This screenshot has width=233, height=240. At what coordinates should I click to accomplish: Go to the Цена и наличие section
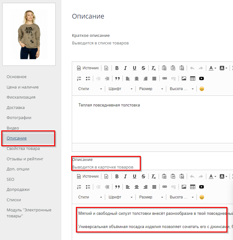[23, 87]
